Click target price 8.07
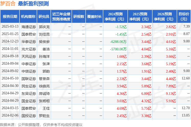 (186, 34)
